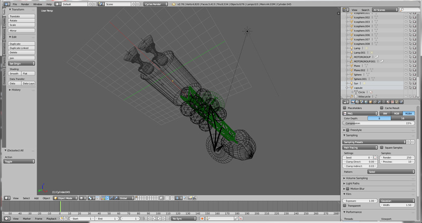Click the outliner editor type icon
422x223 pixels.
pos(346,9)
